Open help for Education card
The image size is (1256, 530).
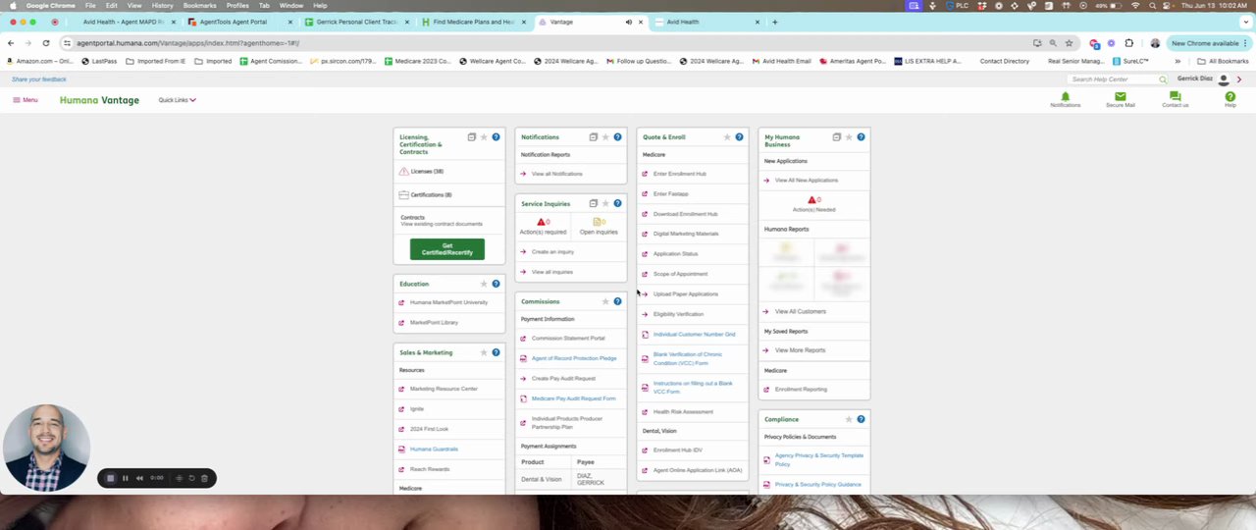[496, 284]
